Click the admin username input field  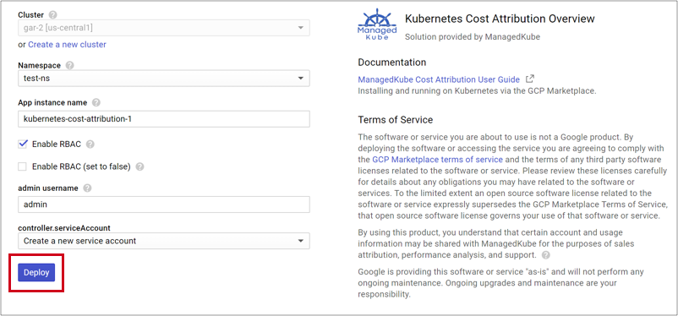(164, 204)
